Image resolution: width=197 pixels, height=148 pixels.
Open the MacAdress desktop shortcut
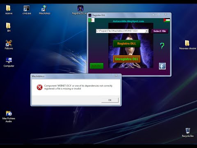pos(44,10)
